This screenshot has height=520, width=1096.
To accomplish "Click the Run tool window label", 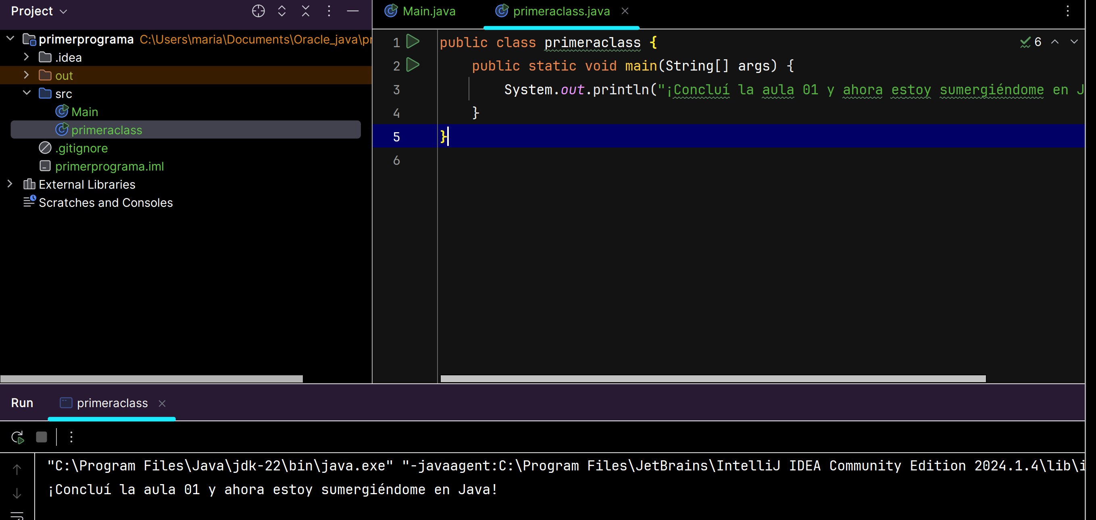I will 22,403.
